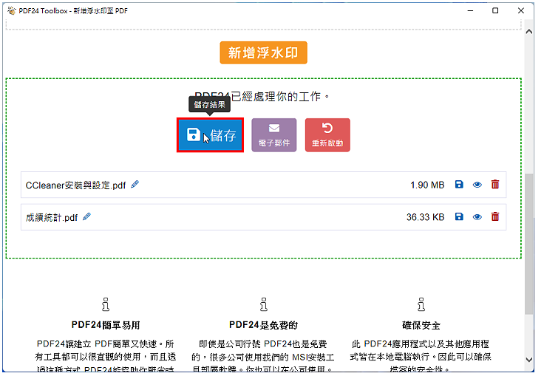The width and height of the screenshot is (544, 376).
Task: Close the PDF24 Toolbox window
Action: (x=521, y=11)
